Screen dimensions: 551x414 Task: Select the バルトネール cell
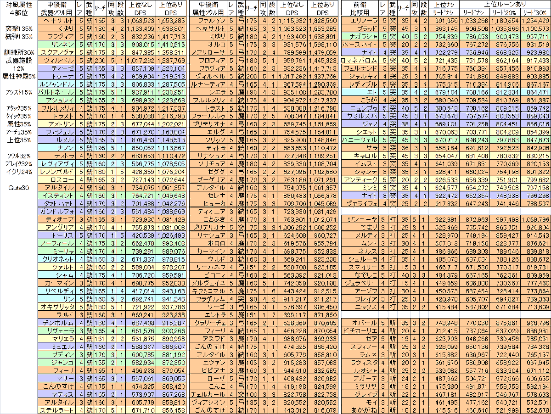[x=56, y=92]
